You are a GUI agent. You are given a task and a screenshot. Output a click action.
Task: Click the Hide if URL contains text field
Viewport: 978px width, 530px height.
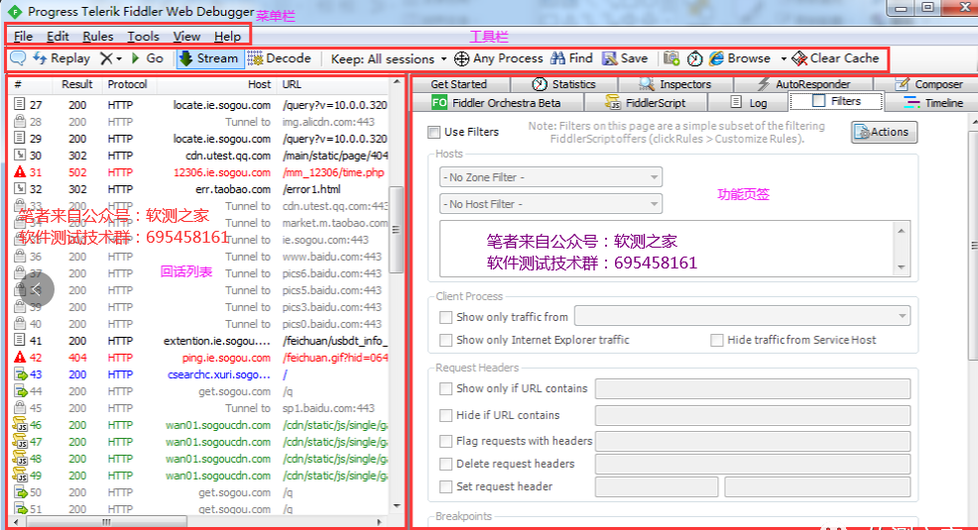click(752, 415)
